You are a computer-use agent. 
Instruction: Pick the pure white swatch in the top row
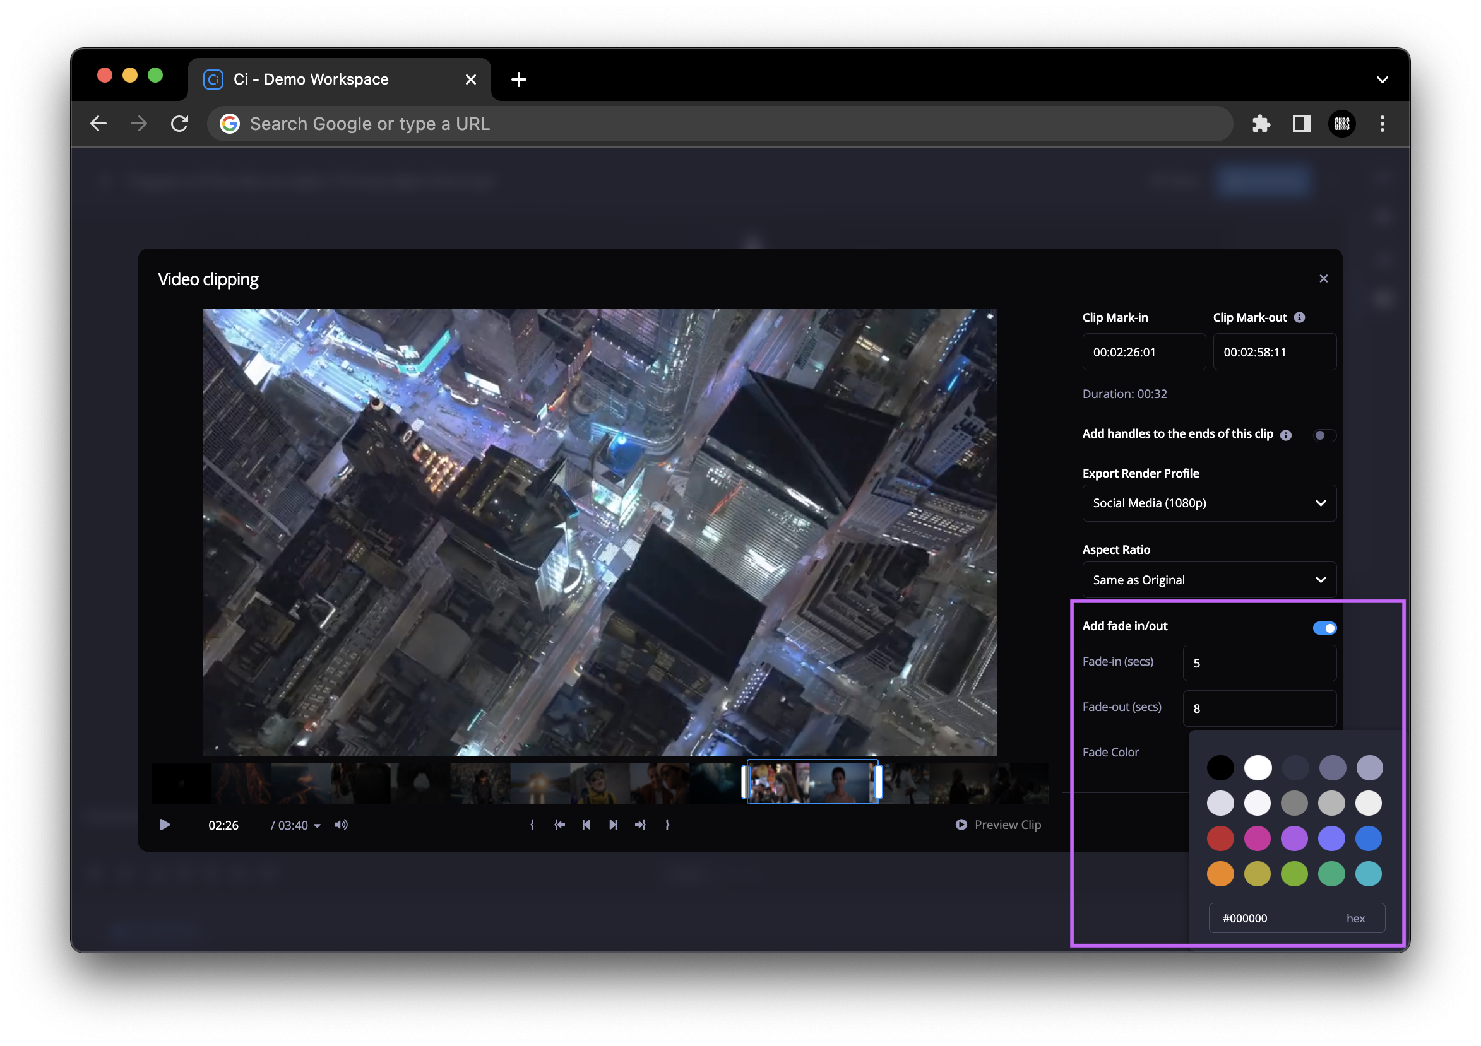click(1258, 768)
